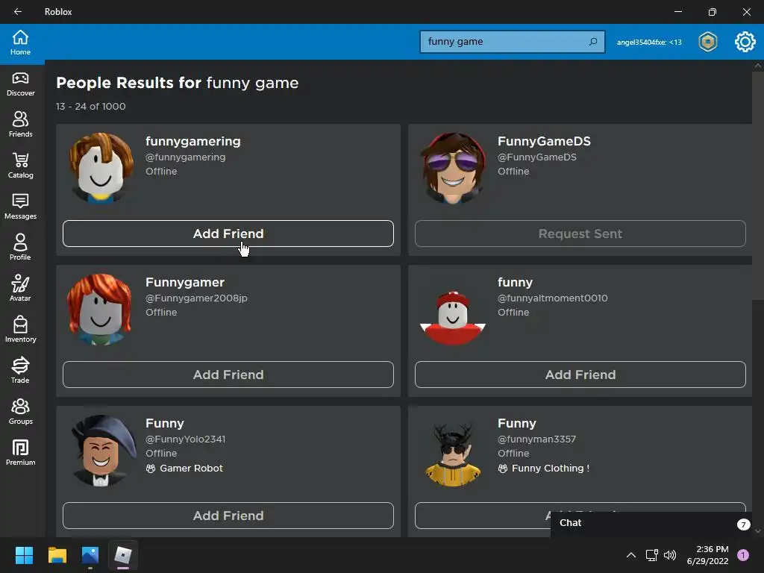Show hidden system tray icons
Image resolution: width=764 pixels, height=573 pixels.
click(x=631, y=555)
